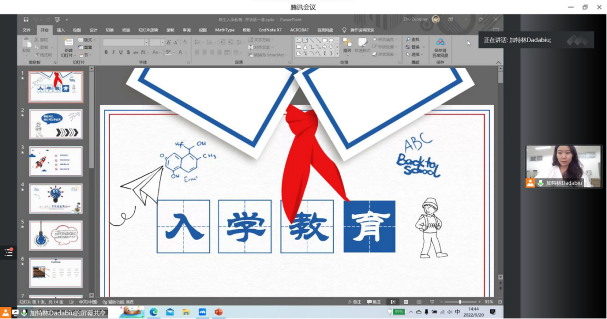Switch to the MathType ribbon tab
The width and height of the screenshot is (607, 319).
coord(225,30)
